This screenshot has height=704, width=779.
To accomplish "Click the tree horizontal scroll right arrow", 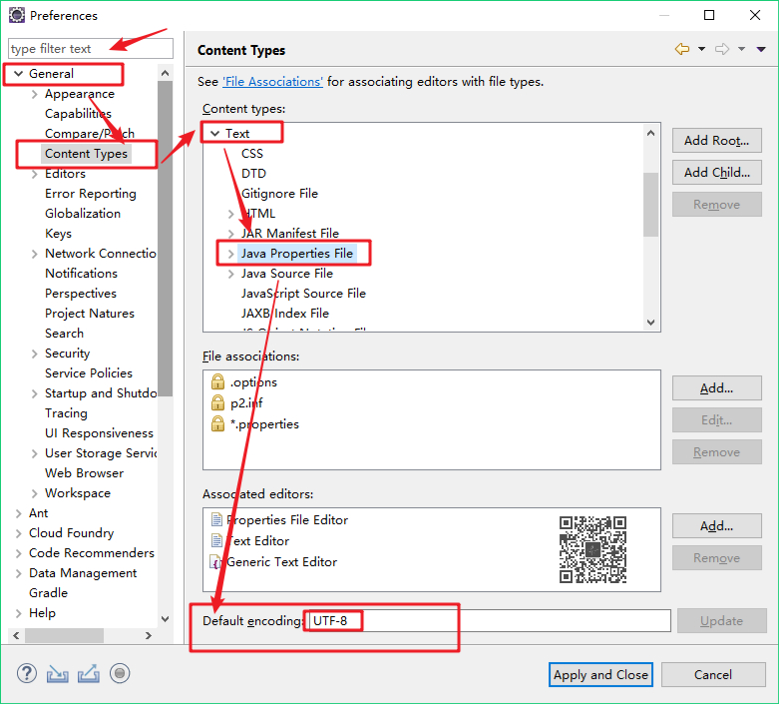I will pos(148,635).
